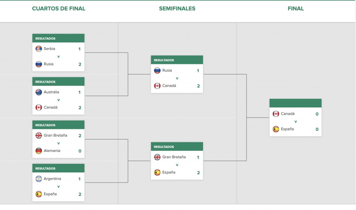
Task: Click España team name in semifinal
Action: click(x=169, y=172)
